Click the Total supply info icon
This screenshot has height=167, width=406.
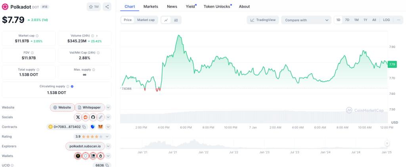(38, 70)
